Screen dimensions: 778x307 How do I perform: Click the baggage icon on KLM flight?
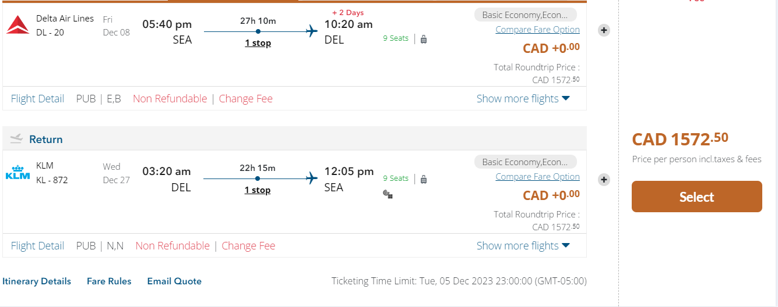424,179
